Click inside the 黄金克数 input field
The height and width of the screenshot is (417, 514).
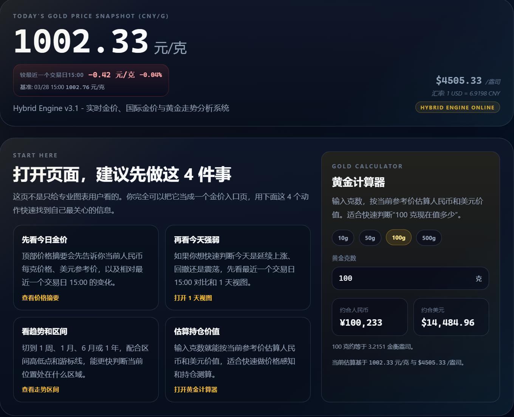(410, 279)
